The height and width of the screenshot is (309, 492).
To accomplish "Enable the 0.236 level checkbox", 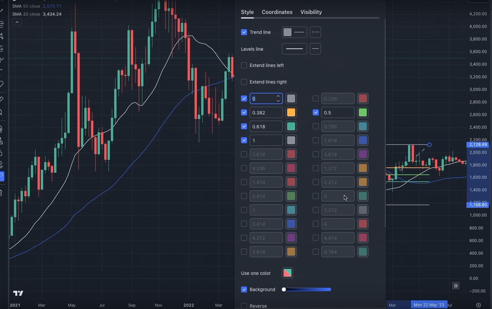I will tap(315, 98).
